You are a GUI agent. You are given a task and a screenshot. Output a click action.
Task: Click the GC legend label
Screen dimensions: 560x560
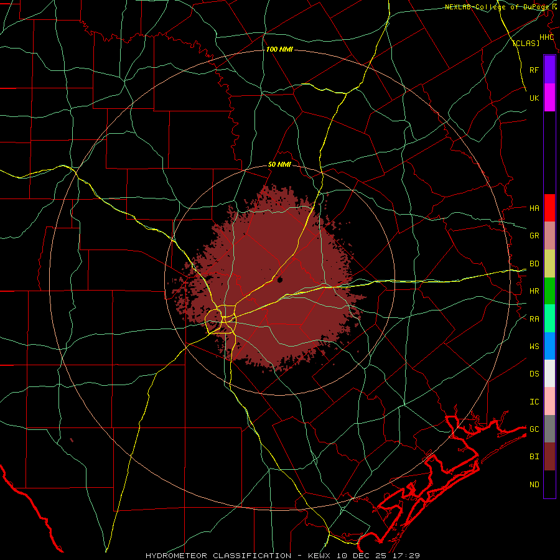click(534, 429)
